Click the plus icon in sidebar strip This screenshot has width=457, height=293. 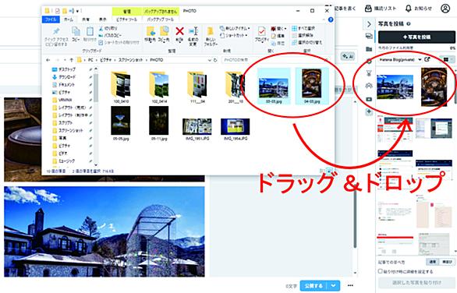coord(369,112)
